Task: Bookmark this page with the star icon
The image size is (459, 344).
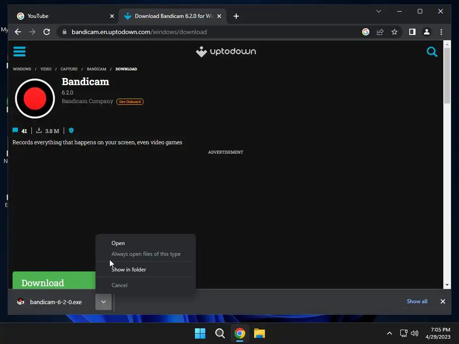Action: 394,32
